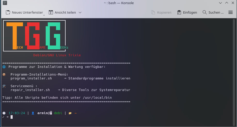Open the Neues Unterfenster dropdown arrow

click(x=44, y=15)
